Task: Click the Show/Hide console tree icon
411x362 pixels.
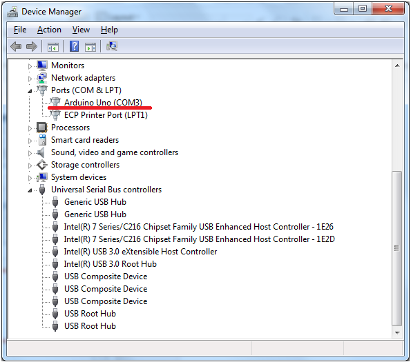Action: click(x=53, y=47)
